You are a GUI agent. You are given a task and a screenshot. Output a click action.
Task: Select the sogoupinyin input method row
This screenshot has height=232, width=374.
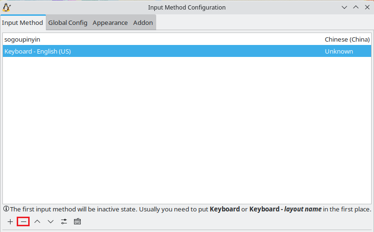tap(187, 39)
